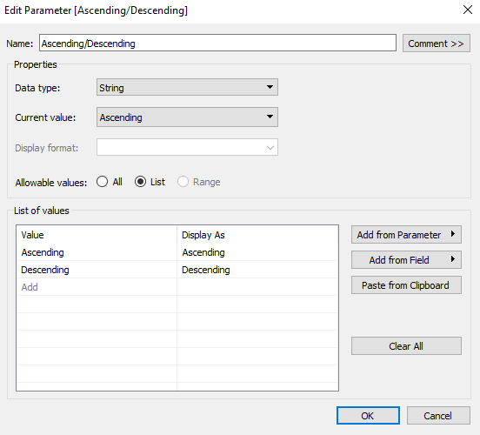The width and height of the screenshot is (480, 435).
Task: Select the Ascending value cell
Action: click(x=97, y=252)
